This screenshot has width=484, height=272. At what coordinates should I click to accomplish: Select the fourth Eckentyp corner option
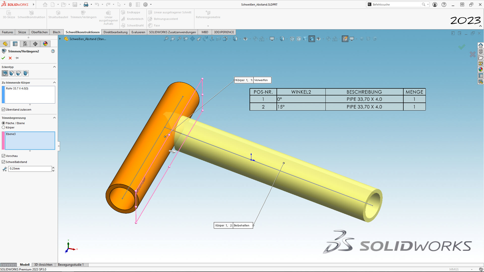[26, 73]
